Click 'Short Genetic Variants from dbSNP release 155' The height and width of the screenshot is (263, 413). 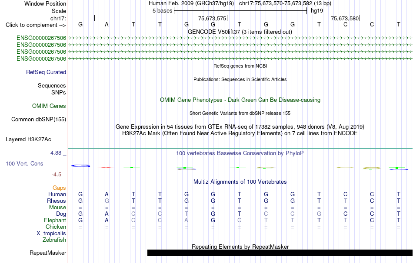(x=240, y=114)
